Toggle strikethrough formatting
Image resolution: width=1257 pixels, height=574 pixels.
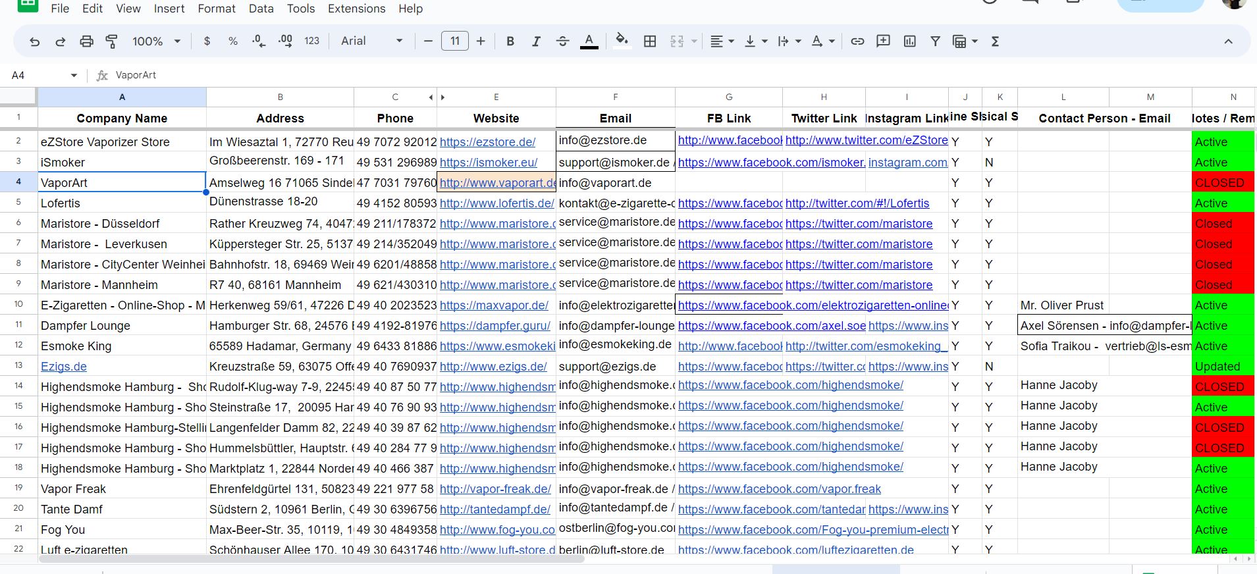(562, 41)
